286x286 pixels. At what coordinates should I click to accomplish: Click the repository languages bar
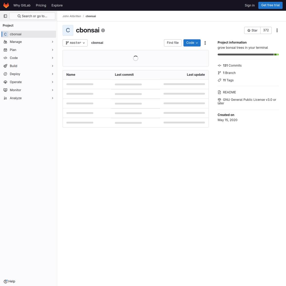[x=248, y=55]
